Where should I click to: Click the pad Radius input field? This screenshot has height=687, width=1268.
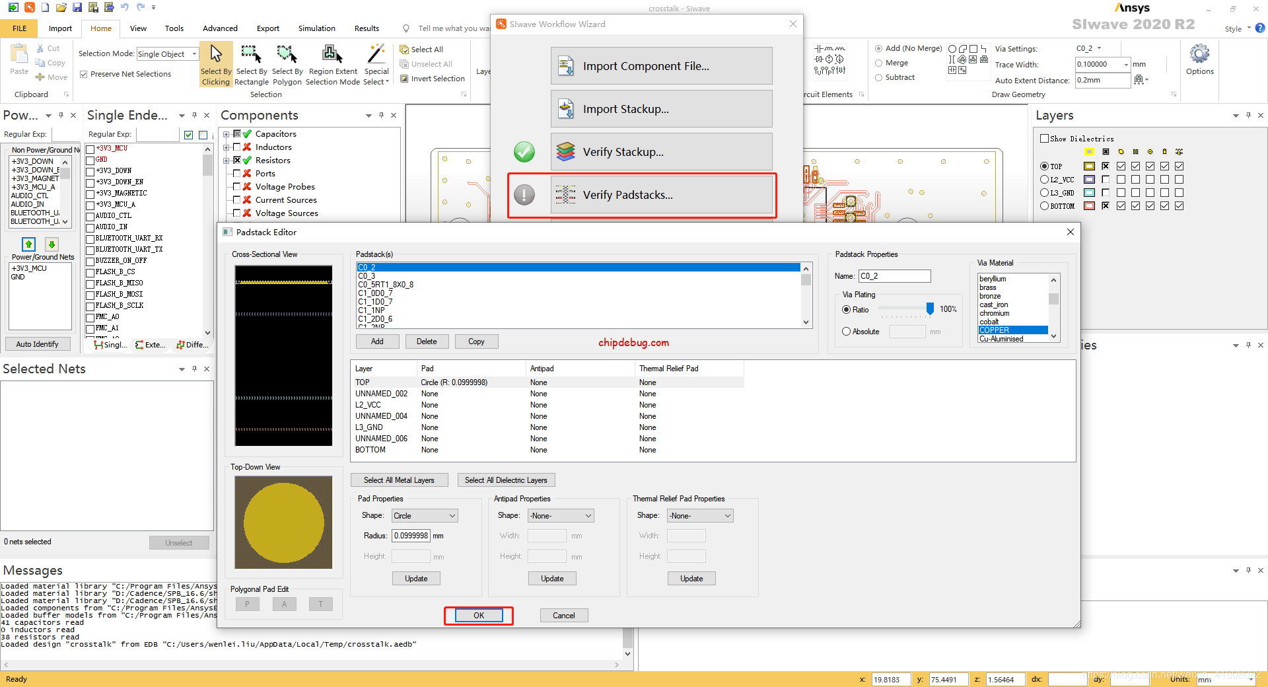[x=411, y=536]
